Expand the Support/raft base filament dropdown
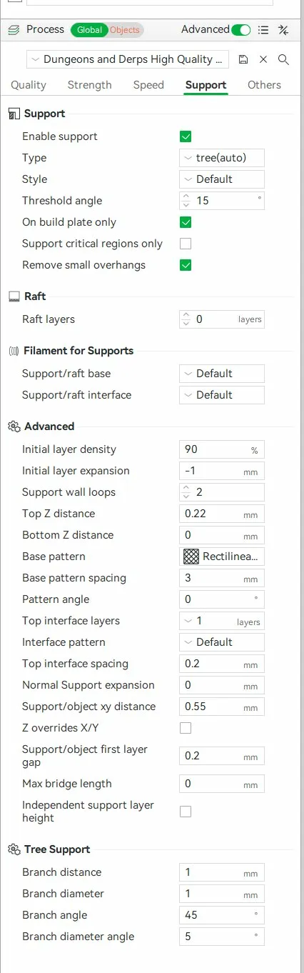The width and height of the screenshot is (304, 973). [x=222, y=374]
